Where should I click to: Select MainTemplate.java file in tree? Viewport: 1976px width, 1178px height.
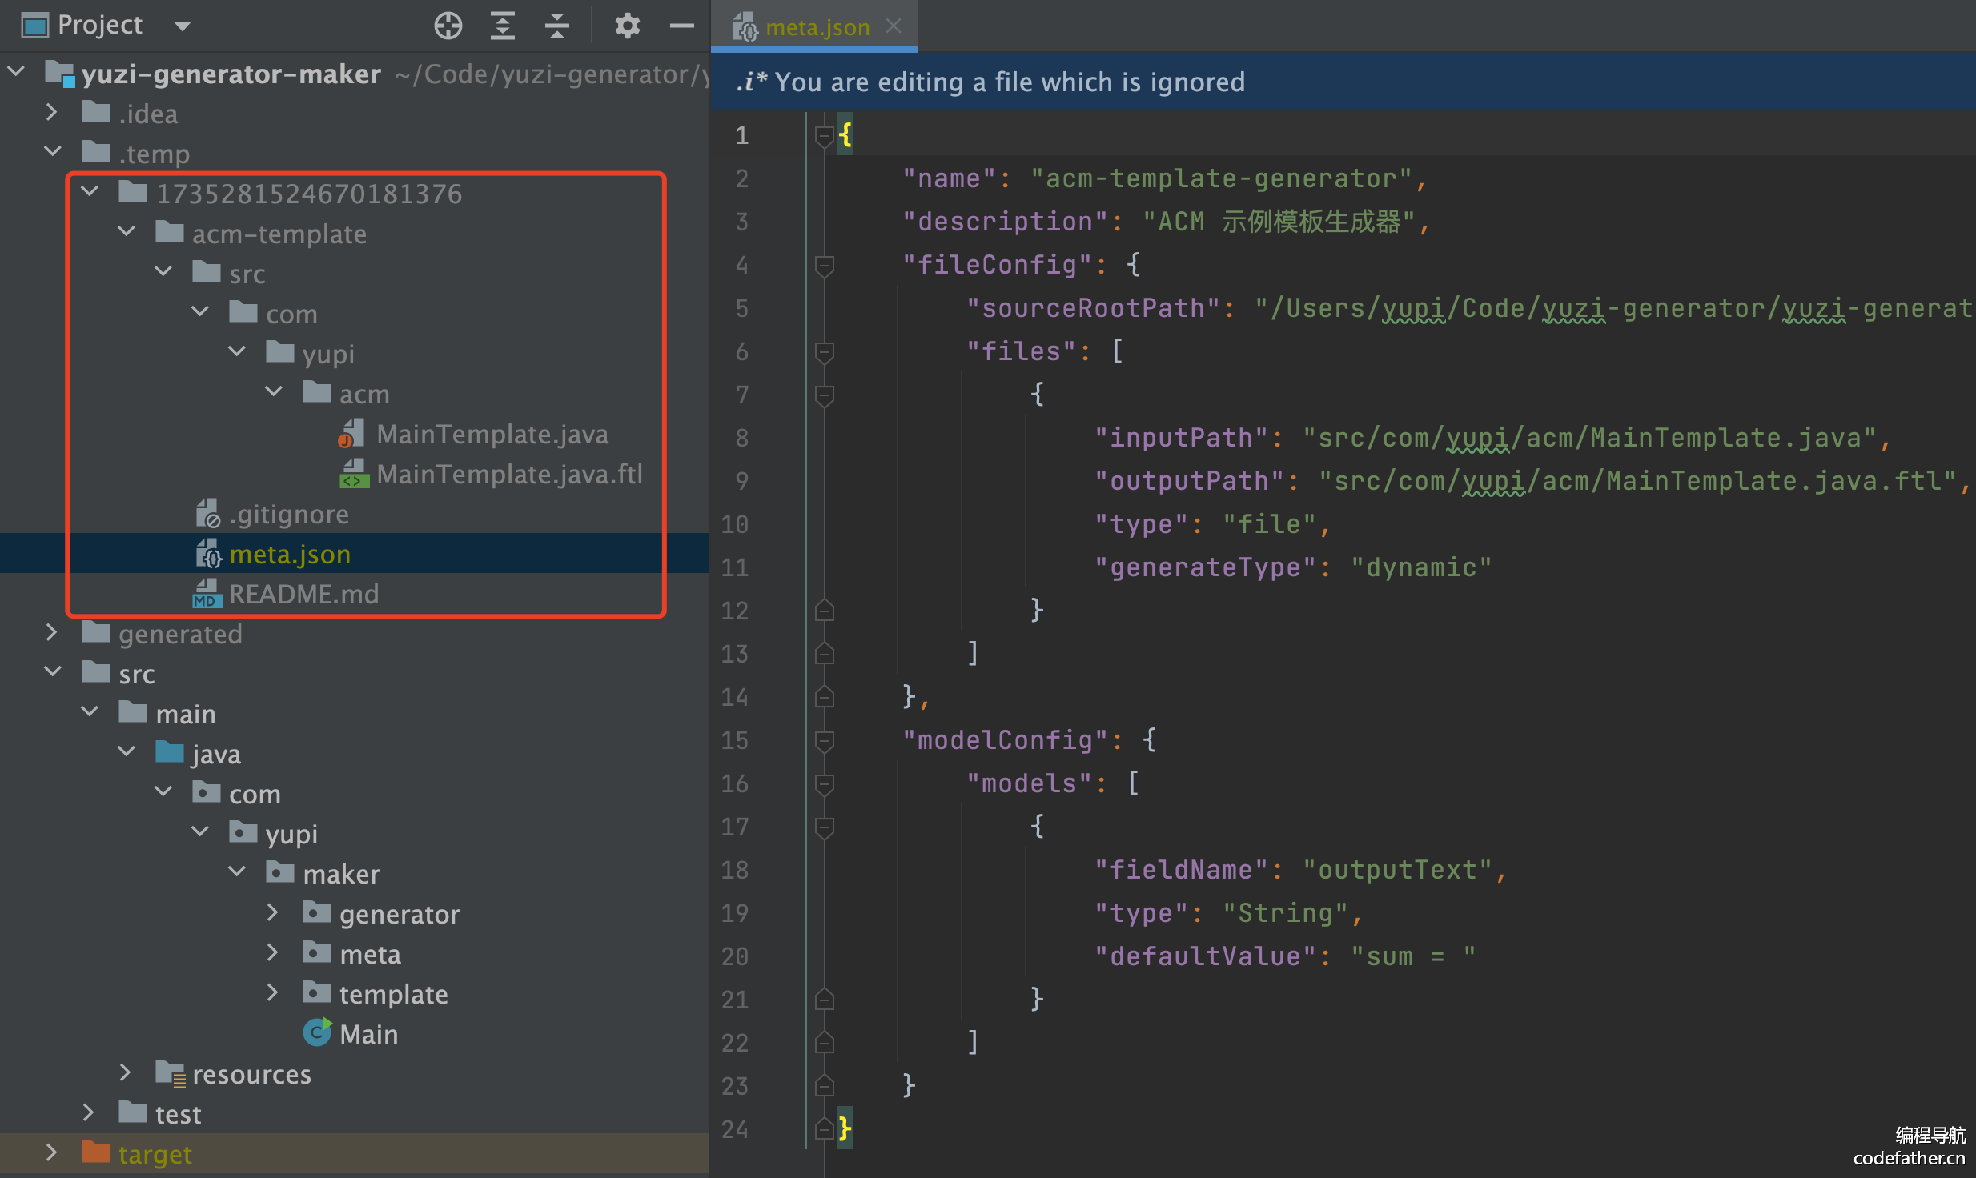click(x=492, y=434)
